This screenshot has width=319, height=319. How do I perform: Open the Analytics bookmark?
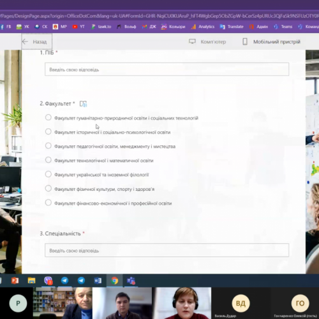point(203,27)
